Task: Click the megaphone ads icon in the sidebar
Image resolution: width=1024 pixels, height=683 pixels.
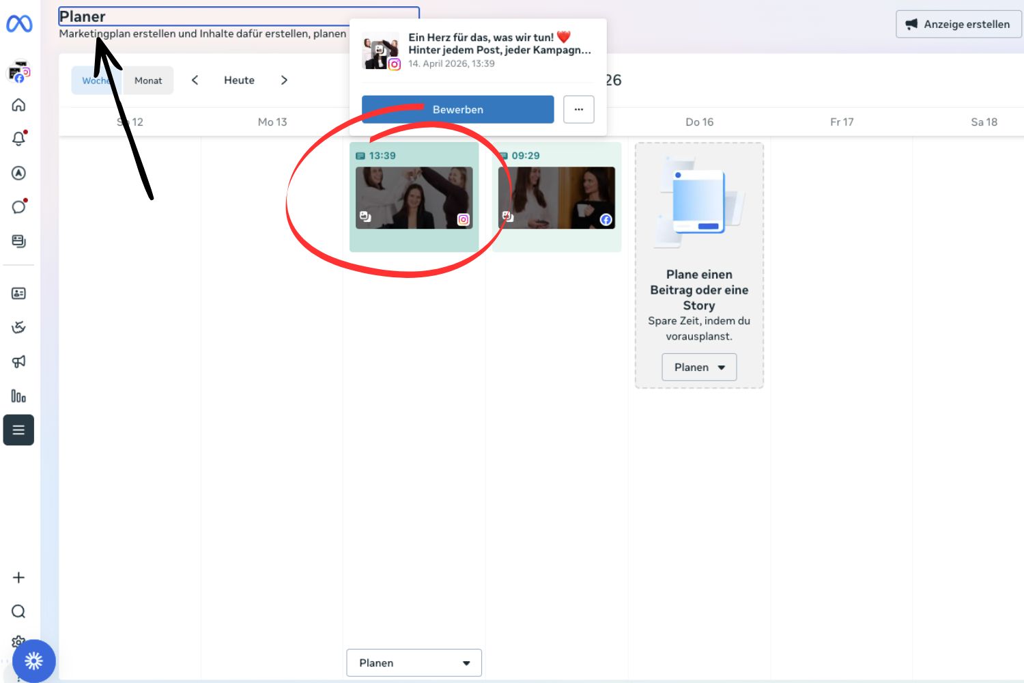Action: 18,361
